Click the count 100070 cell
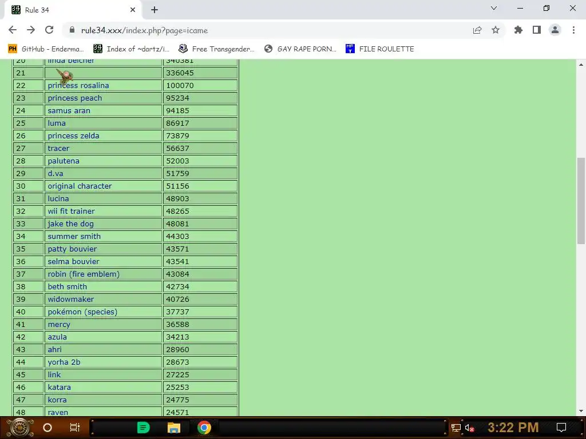586x439 pixels. pyautogui.click(x=200, y=86)
